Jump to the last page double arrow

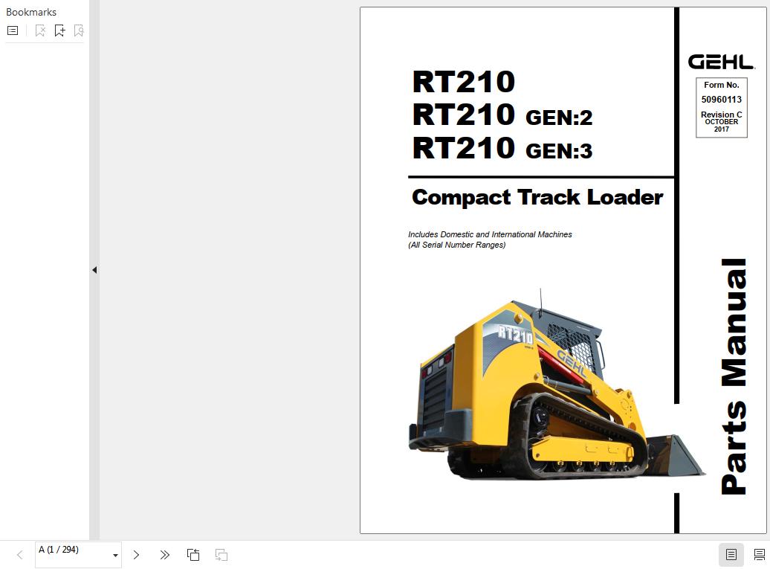164,555
